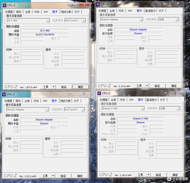This screenshot has height=183, width=190.
Task: Switch to 处理器 tab in 2.16 window
Action: (104, 100)
